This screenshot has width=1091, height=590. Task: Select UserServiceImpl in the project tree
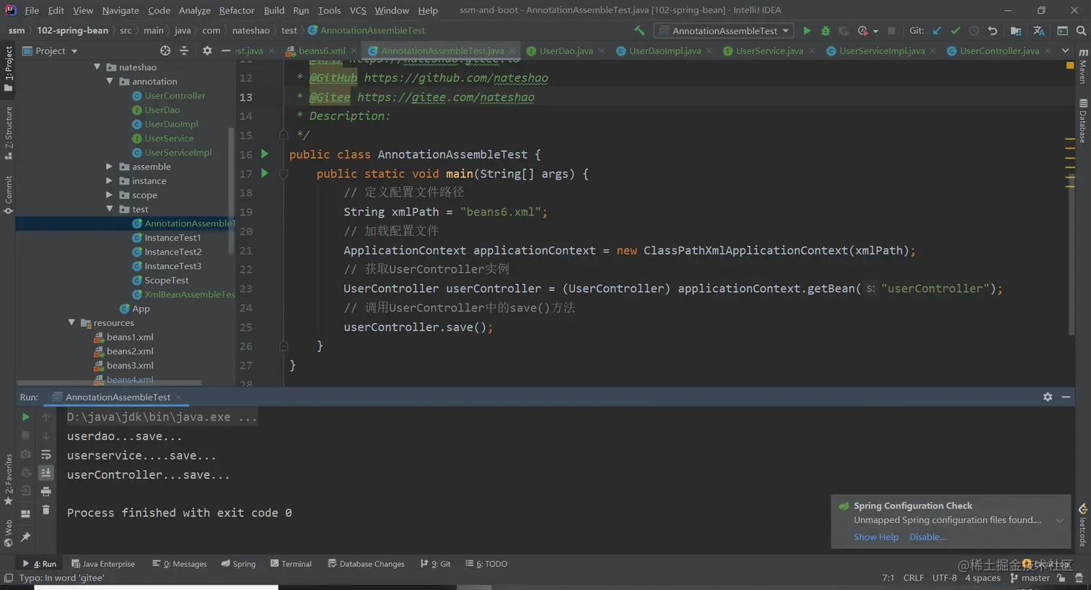pos(178,152)
